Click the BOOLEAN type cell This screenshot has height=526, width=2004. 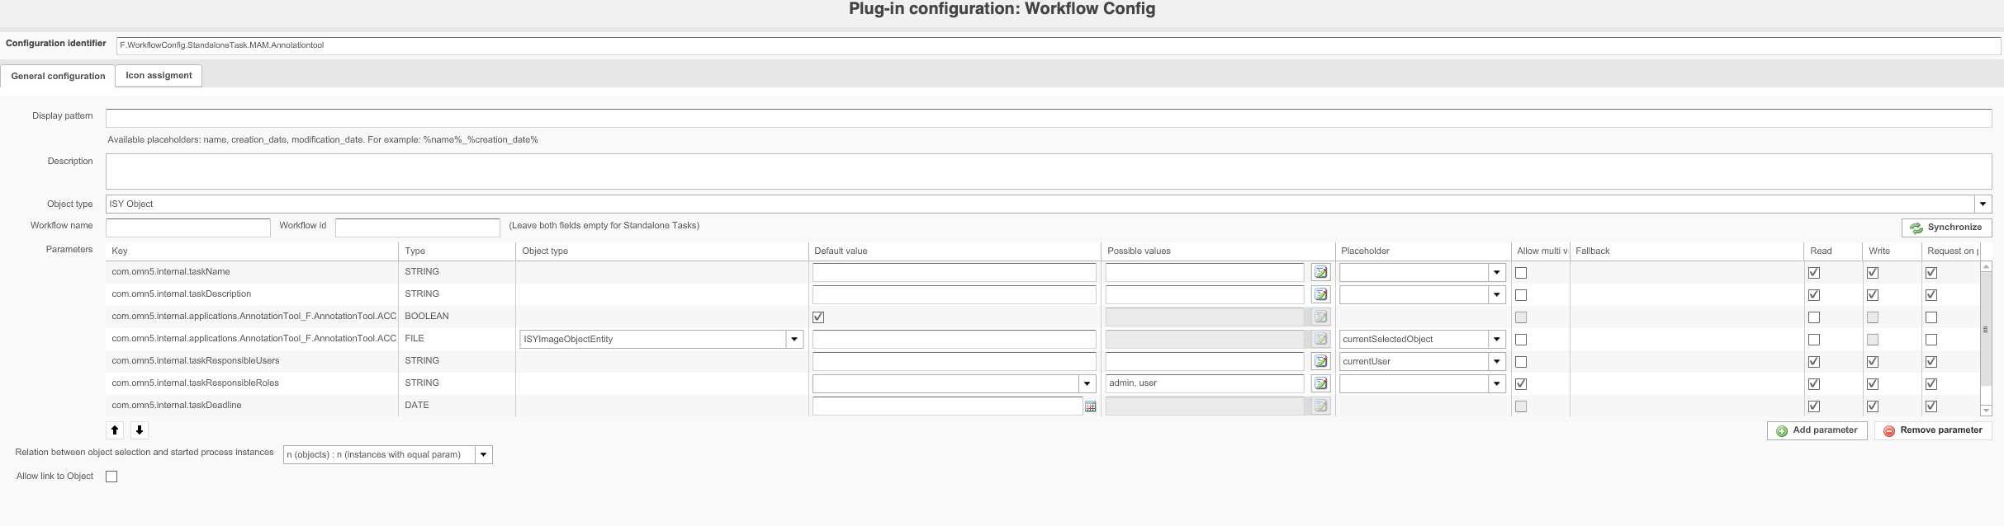(x=457, y=317)
